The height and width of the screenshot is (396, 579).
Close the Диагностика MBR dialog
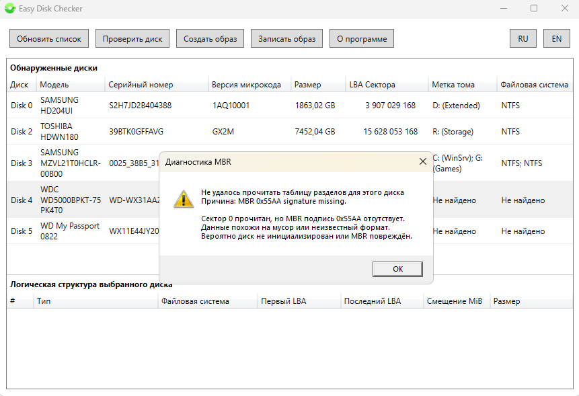422,162
